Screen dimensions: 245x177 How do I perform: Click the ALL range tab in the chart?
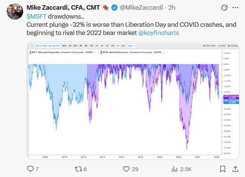pos(124,46)
